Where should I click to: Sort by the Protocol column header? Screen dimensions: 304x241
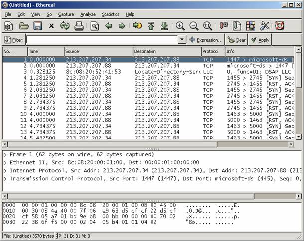pos(213,51)
